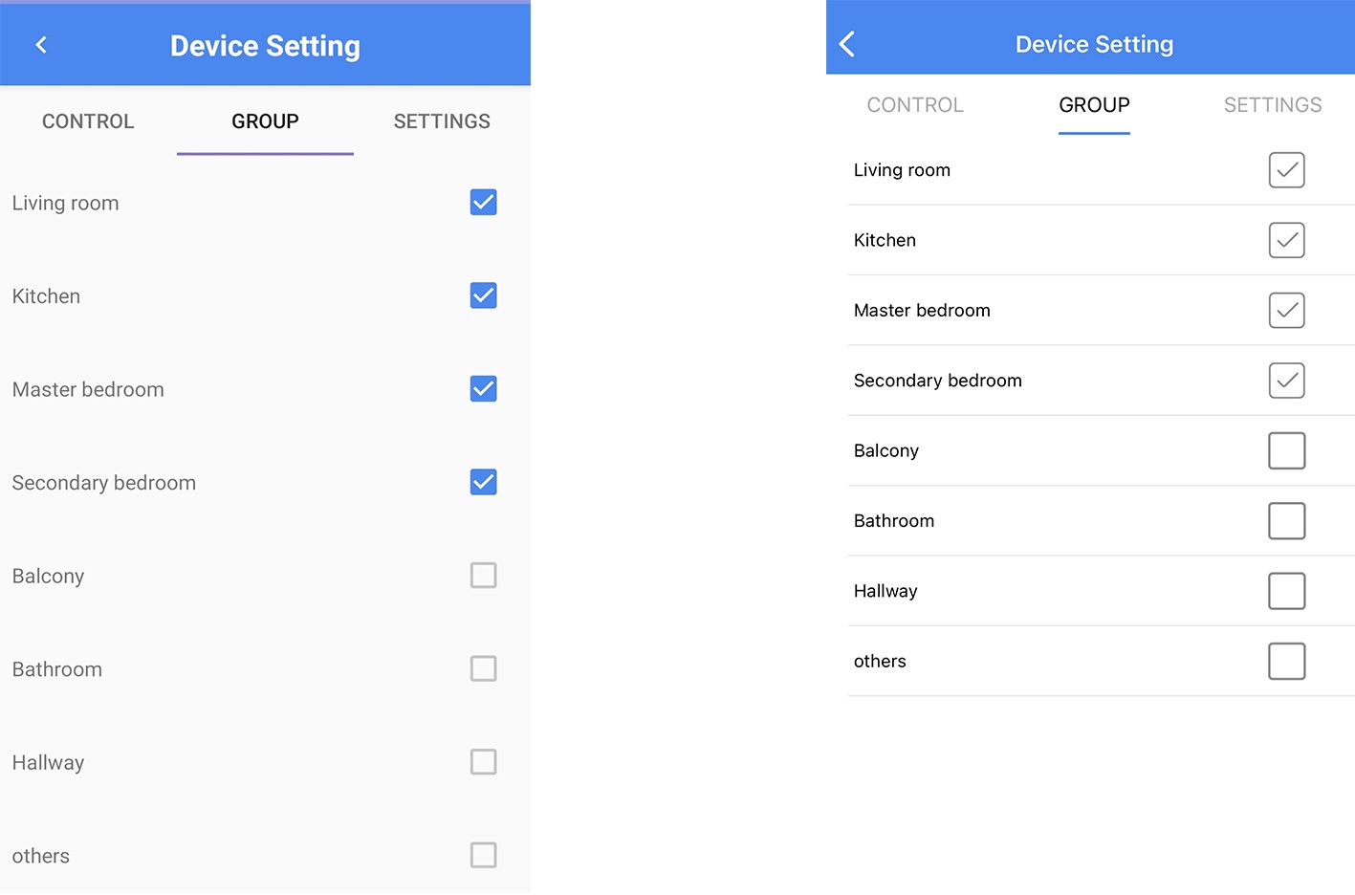
Task: Select 'Balcony' label on right screen
Action: [885, 450]
